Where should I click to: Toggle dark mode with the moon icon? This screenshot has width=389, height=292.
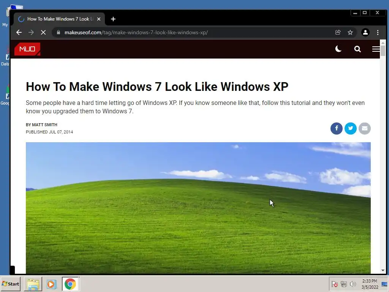coord(338,49)
